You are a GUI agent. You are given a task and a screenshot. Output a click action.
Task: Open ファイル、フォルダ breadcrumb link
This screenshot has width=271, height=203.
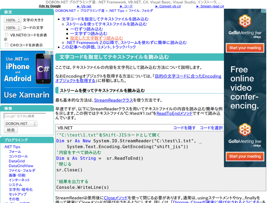(141, 11)
